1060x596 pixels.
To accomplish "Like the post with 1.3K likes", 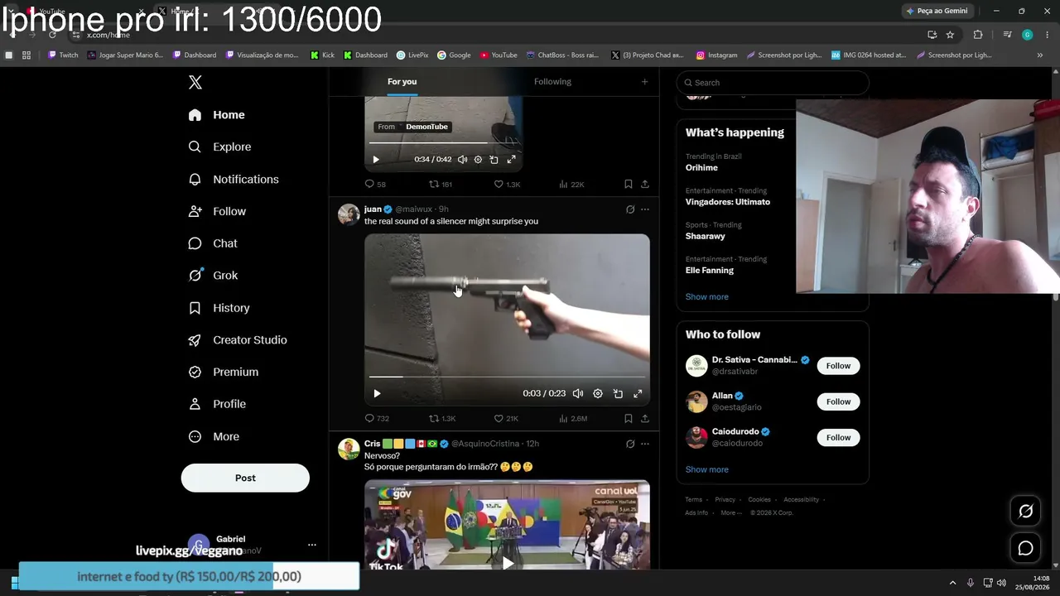I will (x=507, y=184).
